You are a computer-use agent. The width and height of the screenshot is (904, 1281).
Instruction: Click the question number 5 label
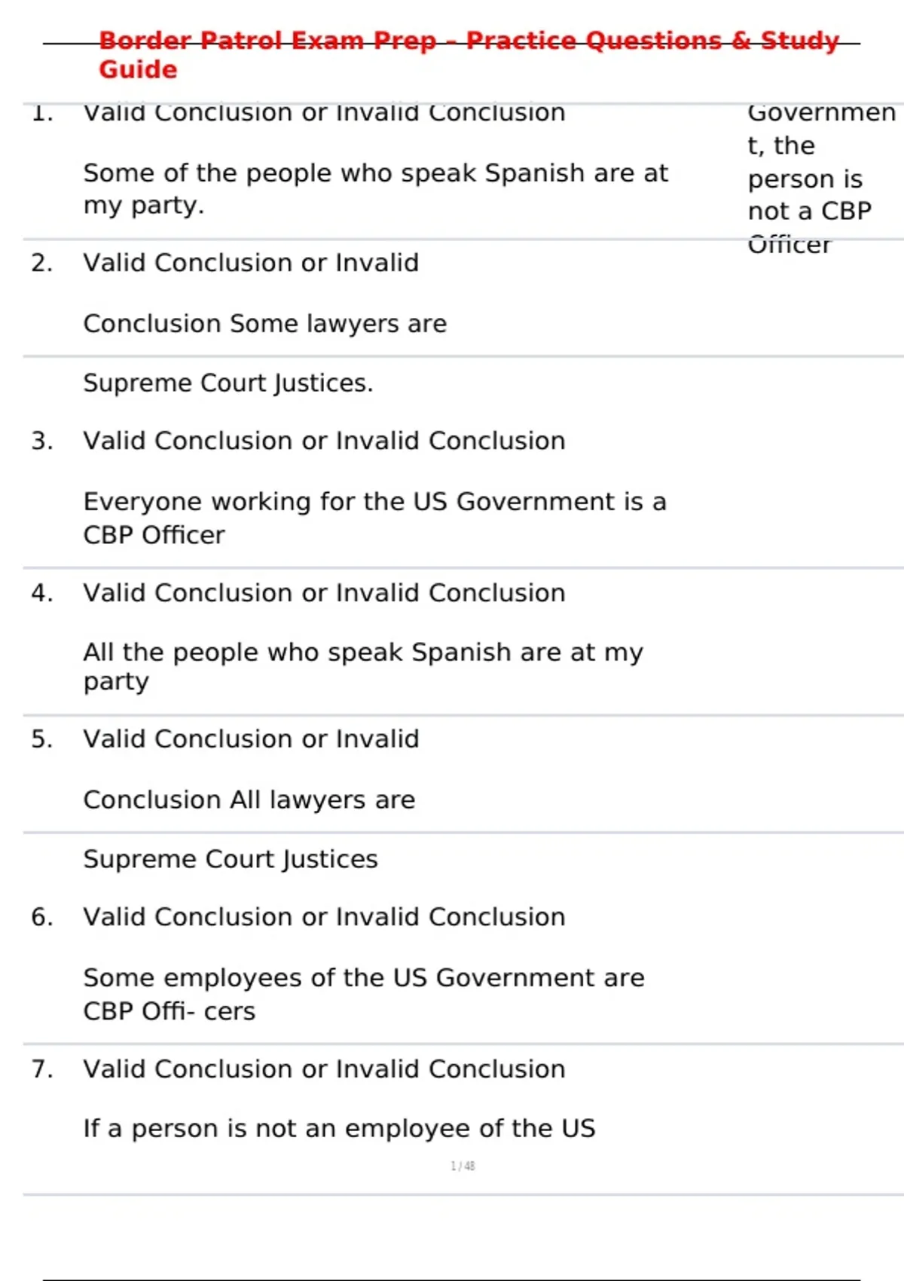42,739
